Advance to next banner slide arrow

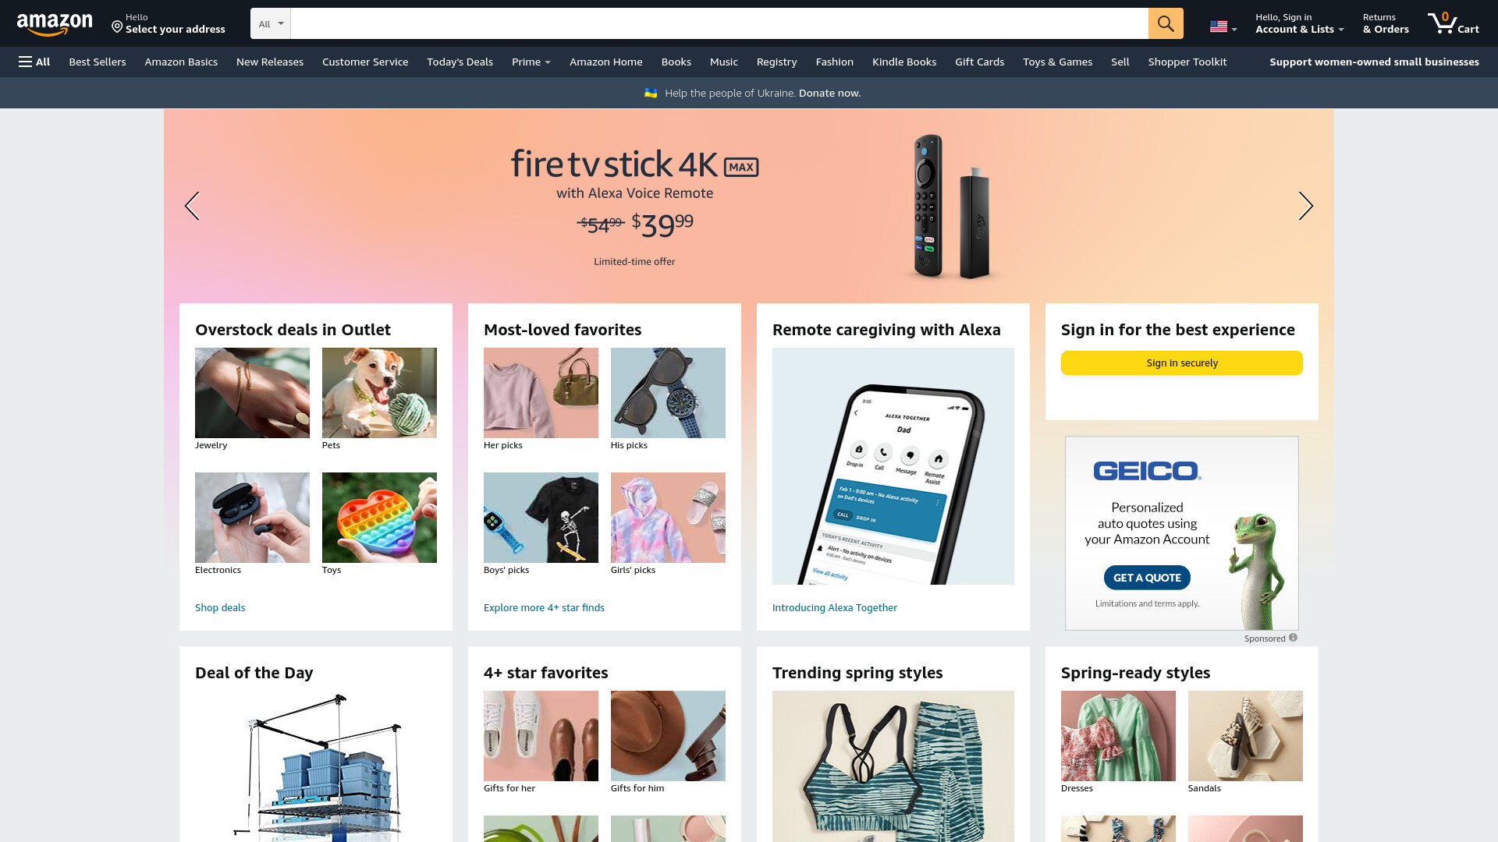pos(1305,206)
